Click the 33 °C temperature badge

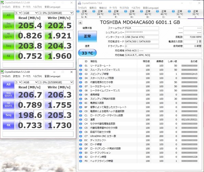[87, 53]
